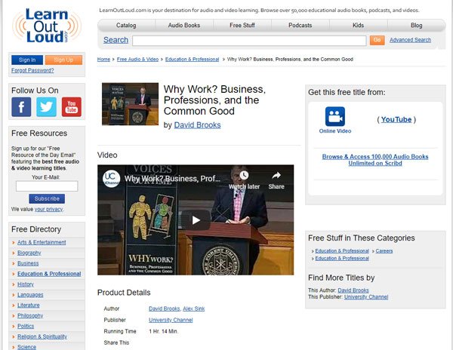Open David Brooks under Find More Titles
The width and height of the screenshot is (453, 350).
(x=353, y=290)
